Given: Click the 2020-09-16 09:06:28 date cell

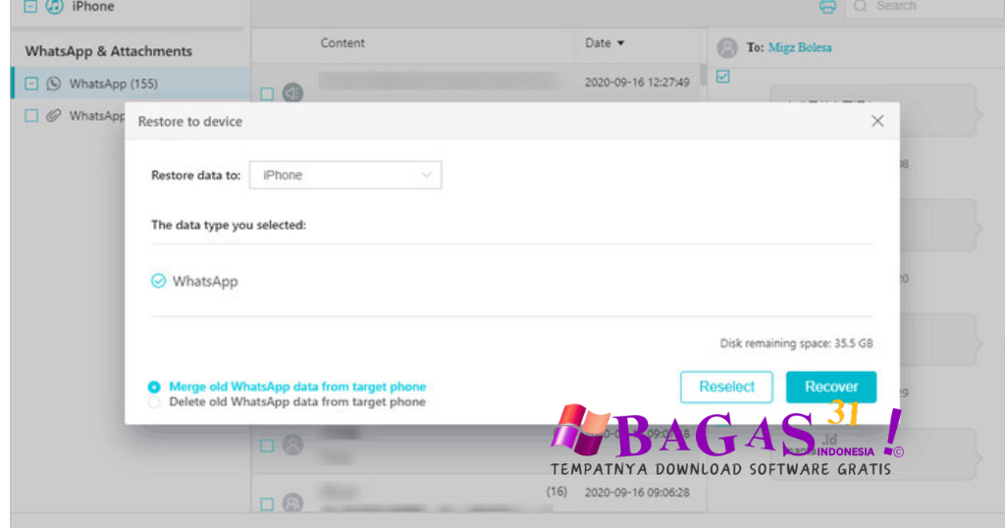Looking at the screenshot, I should tap(637, 492).
